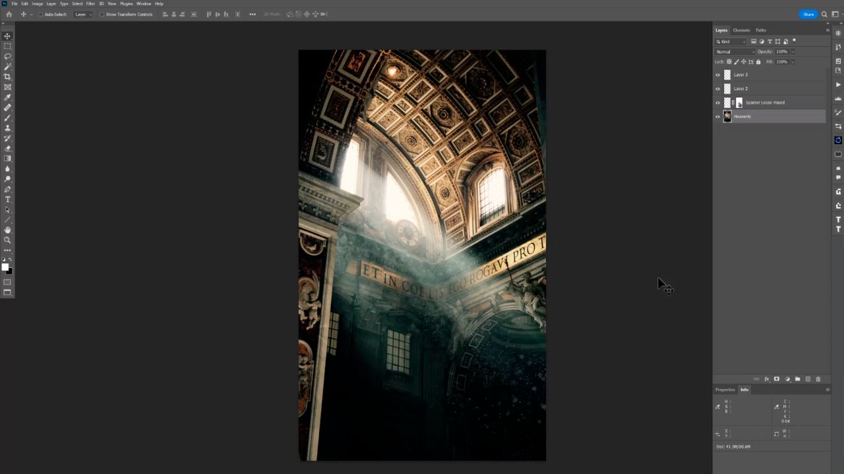This screenshot has width=844, height=474.
Task: Add a layer style with fx icon
Action: tap(766, 379)
